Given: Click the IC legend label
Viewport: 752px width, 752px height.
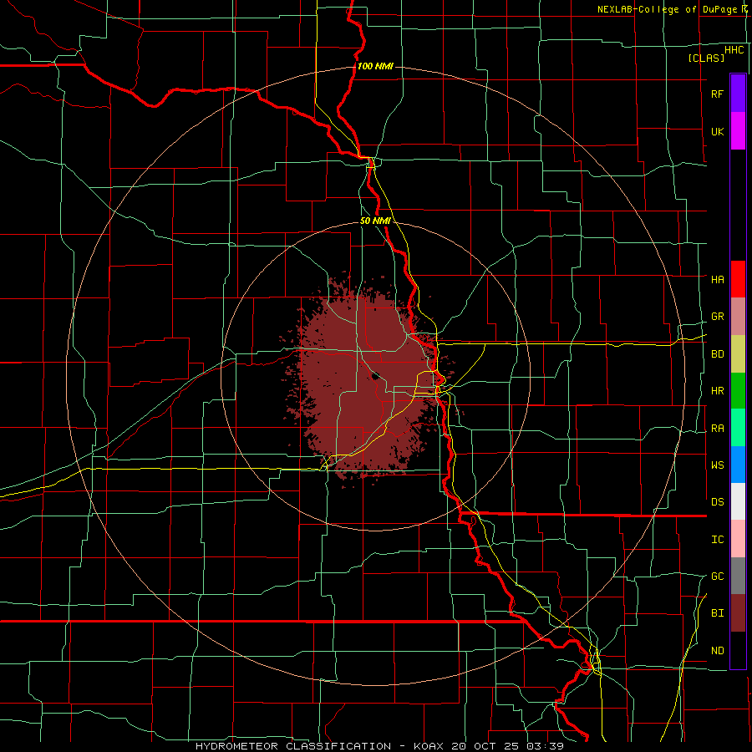Looking at the screenshot, I should click(717, 540).
